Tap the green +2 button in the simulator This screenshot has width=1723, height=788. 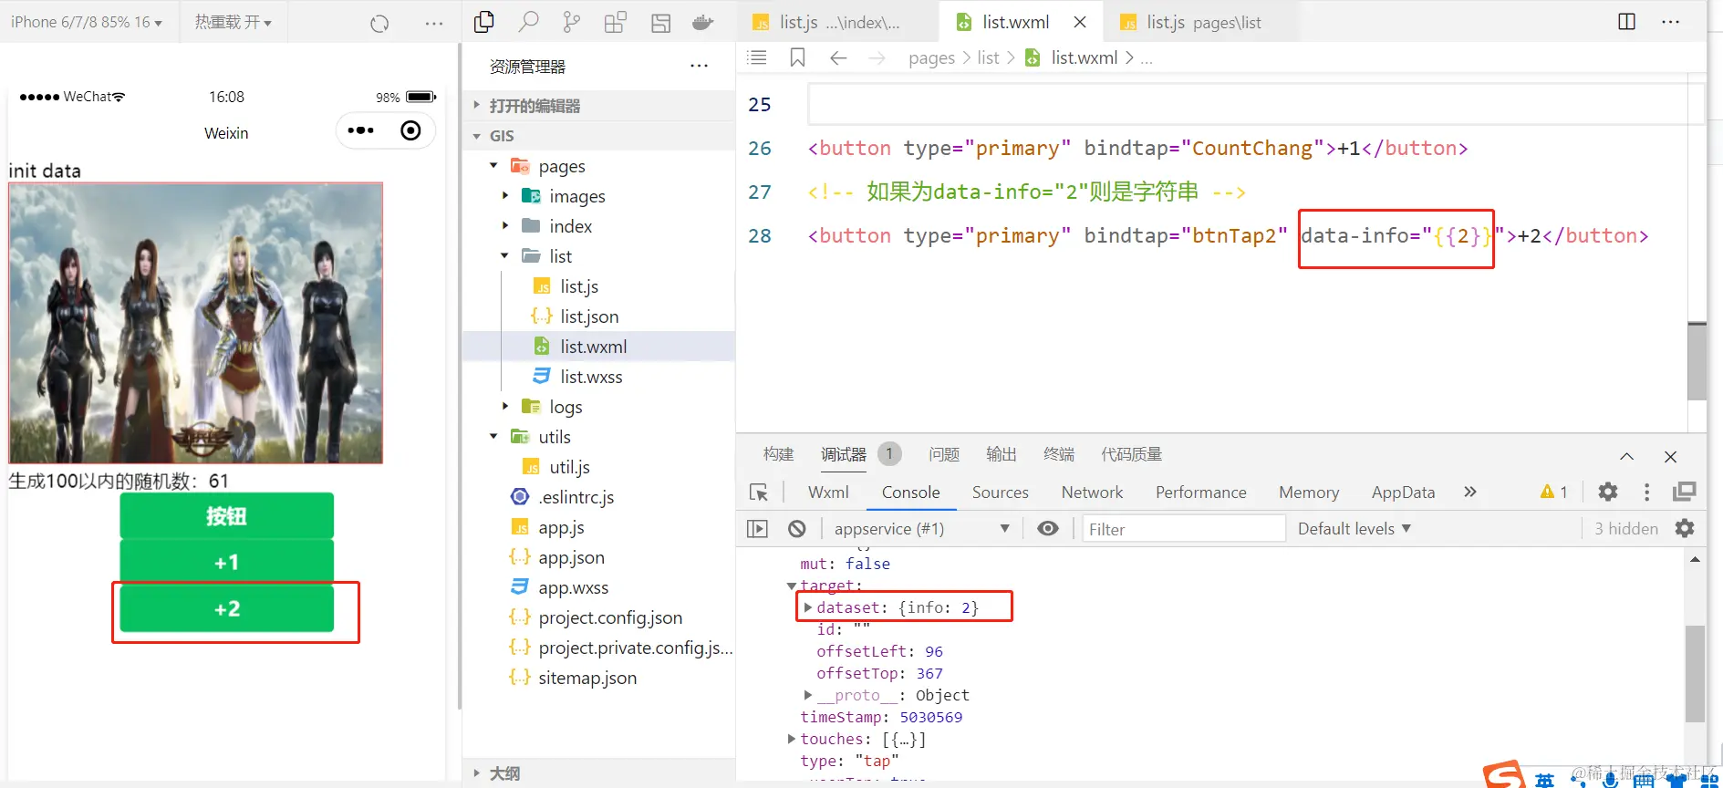pos(226,608)
